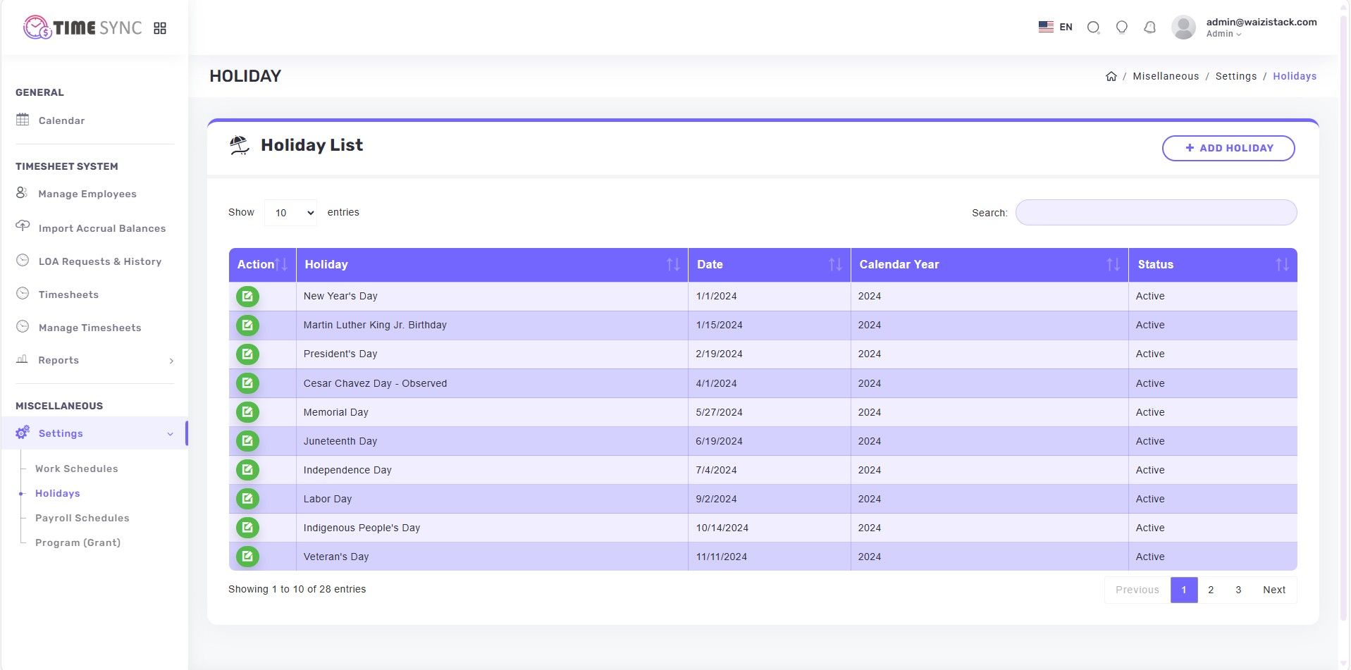The width and height of the screenshot is (1351, 670).
Task: Click the Add Holiday button
Action: (1228, 148)
